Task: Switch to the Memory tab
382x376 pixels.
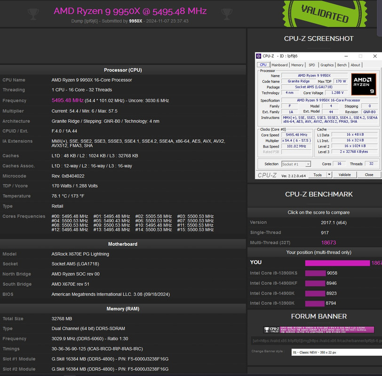Action: click(x=297, y=65)
